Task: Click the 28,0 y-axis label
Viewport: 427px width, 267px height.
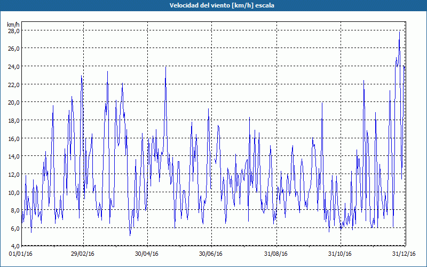Action: [13, 30]
